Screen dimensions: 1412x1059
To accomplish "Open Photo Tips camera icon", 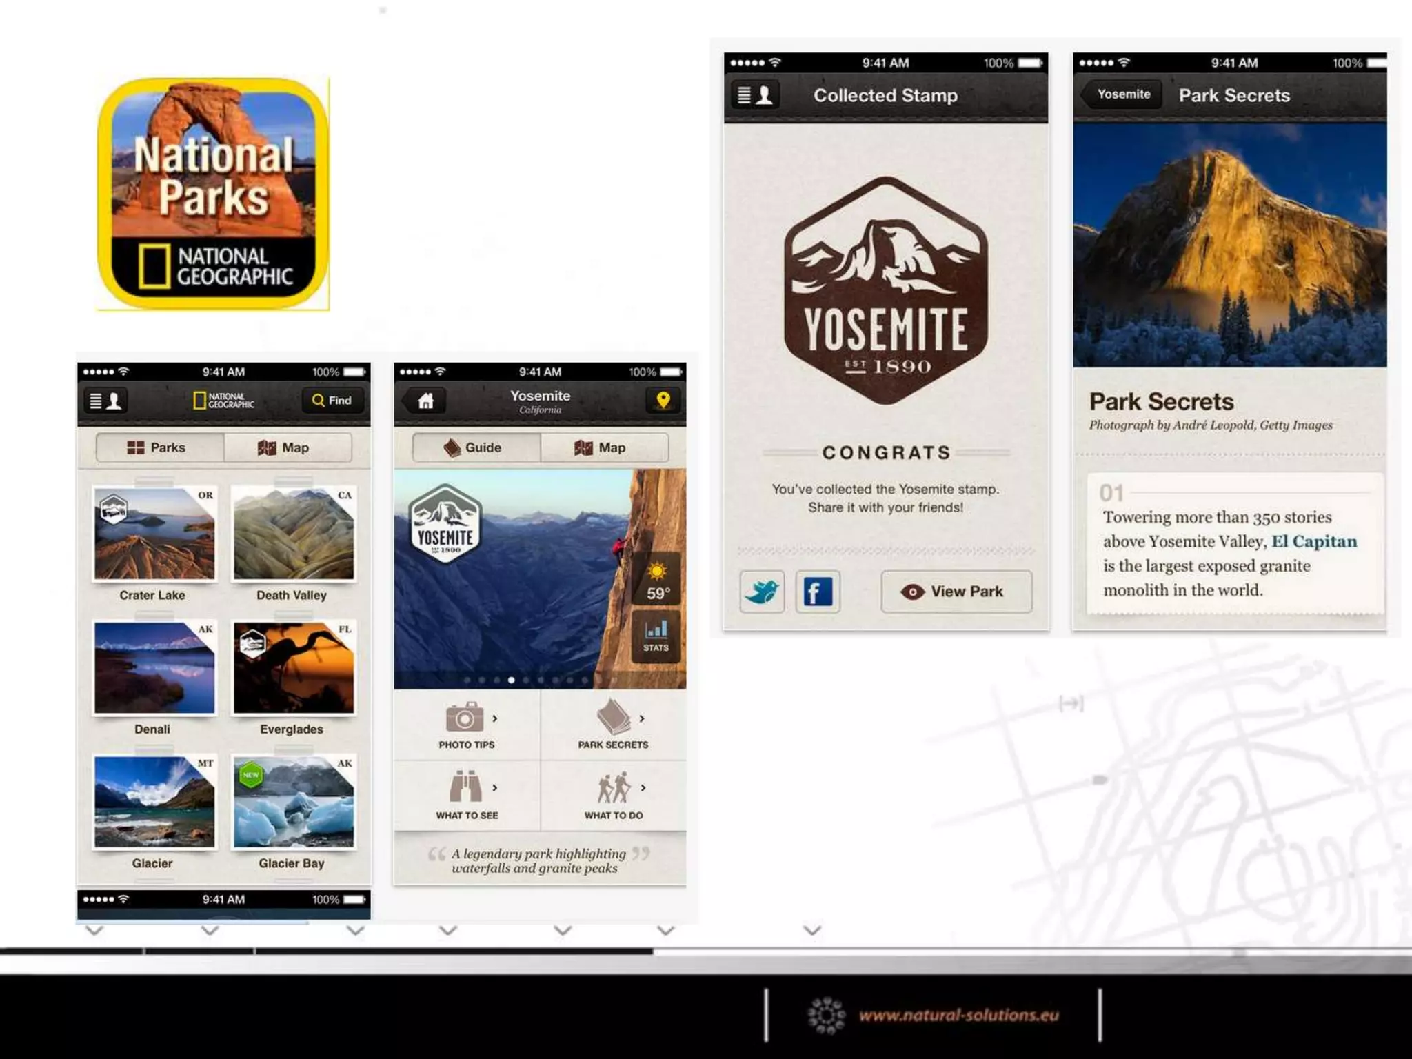I will [465, 718].
